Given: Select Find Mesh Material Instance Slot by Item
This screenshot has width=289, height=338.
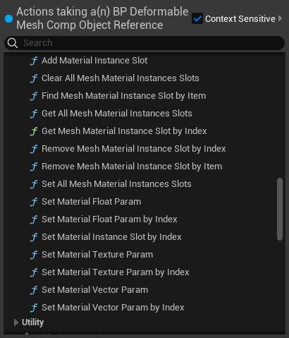Looking at the screenshot, I should pyautogui.click(x=124, y=96).
